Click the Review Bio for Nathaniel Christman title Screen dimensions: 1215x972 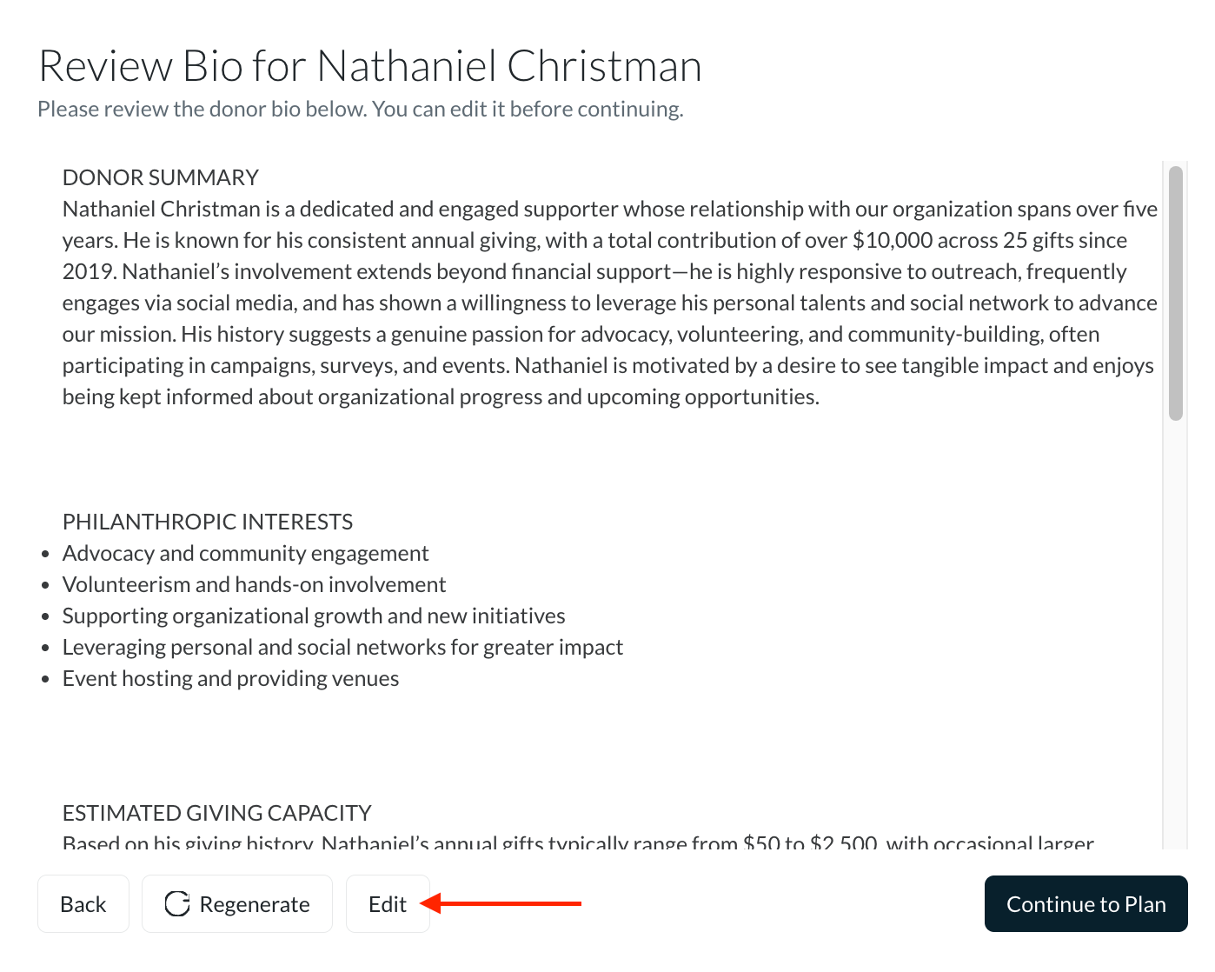pos(370,66)
